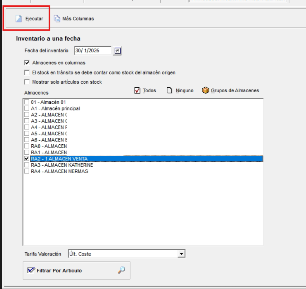
Task: Open the calendar date picker icon
Action: (117, 51)
